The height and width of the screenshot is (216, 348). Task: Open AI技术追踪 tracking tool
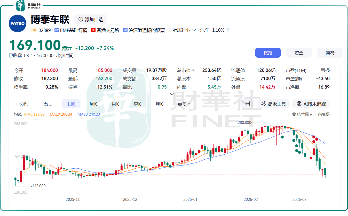(x=311, y=104)
